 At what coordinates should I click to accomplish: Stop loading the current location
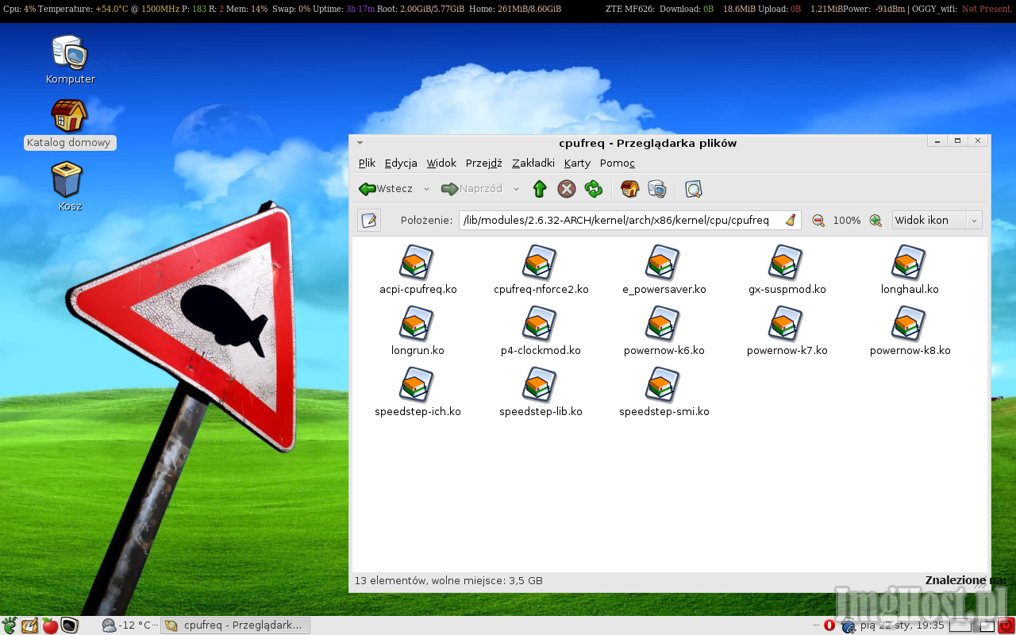point(567,189)
